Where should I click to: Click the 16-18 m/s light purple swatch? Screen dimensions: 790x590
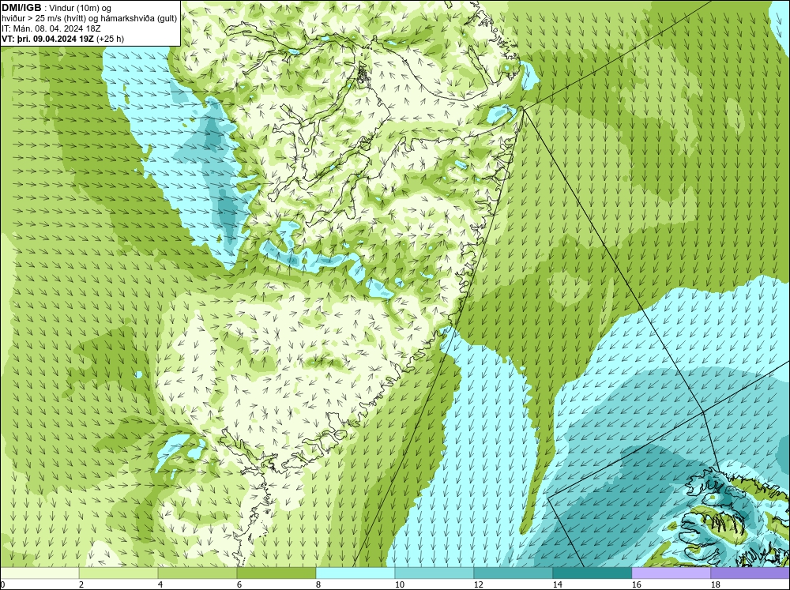671,573
